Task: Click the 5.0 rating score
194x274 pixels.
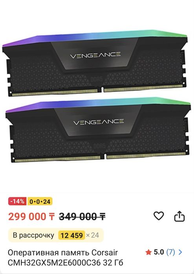Action: [159, 252]
